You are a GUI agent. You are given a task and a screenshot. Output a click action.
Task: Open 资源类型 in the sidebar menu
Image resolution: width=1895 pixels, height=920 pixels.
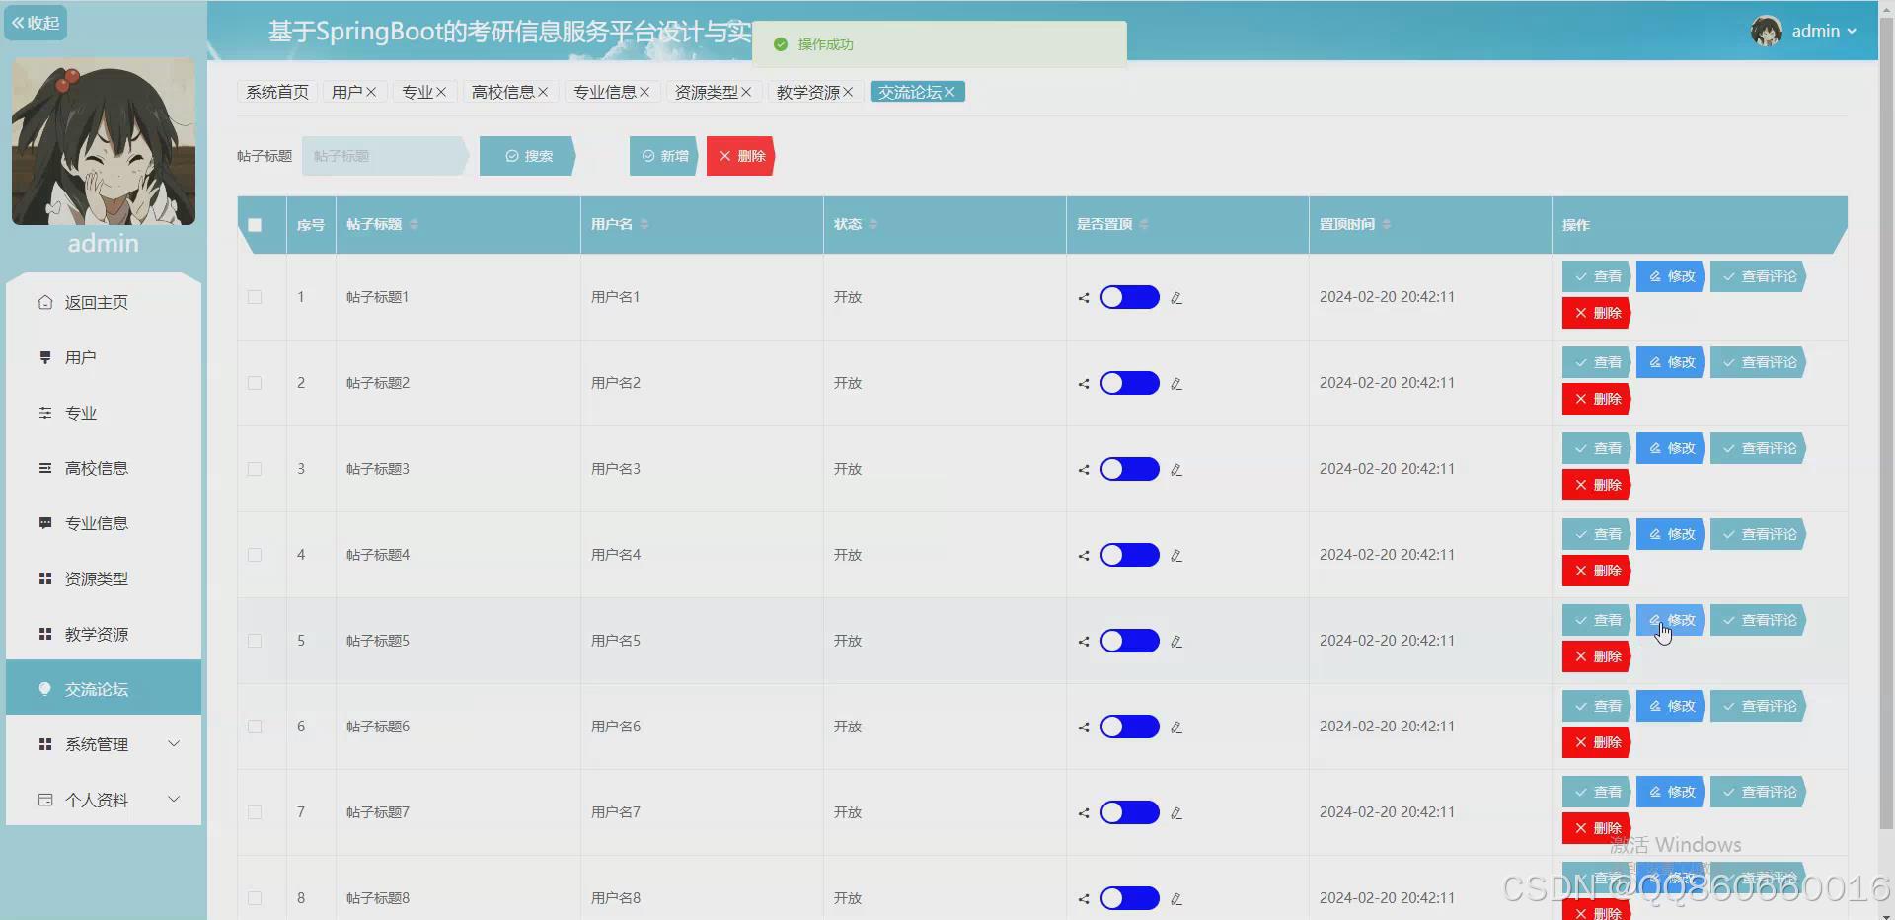point(104,578)
